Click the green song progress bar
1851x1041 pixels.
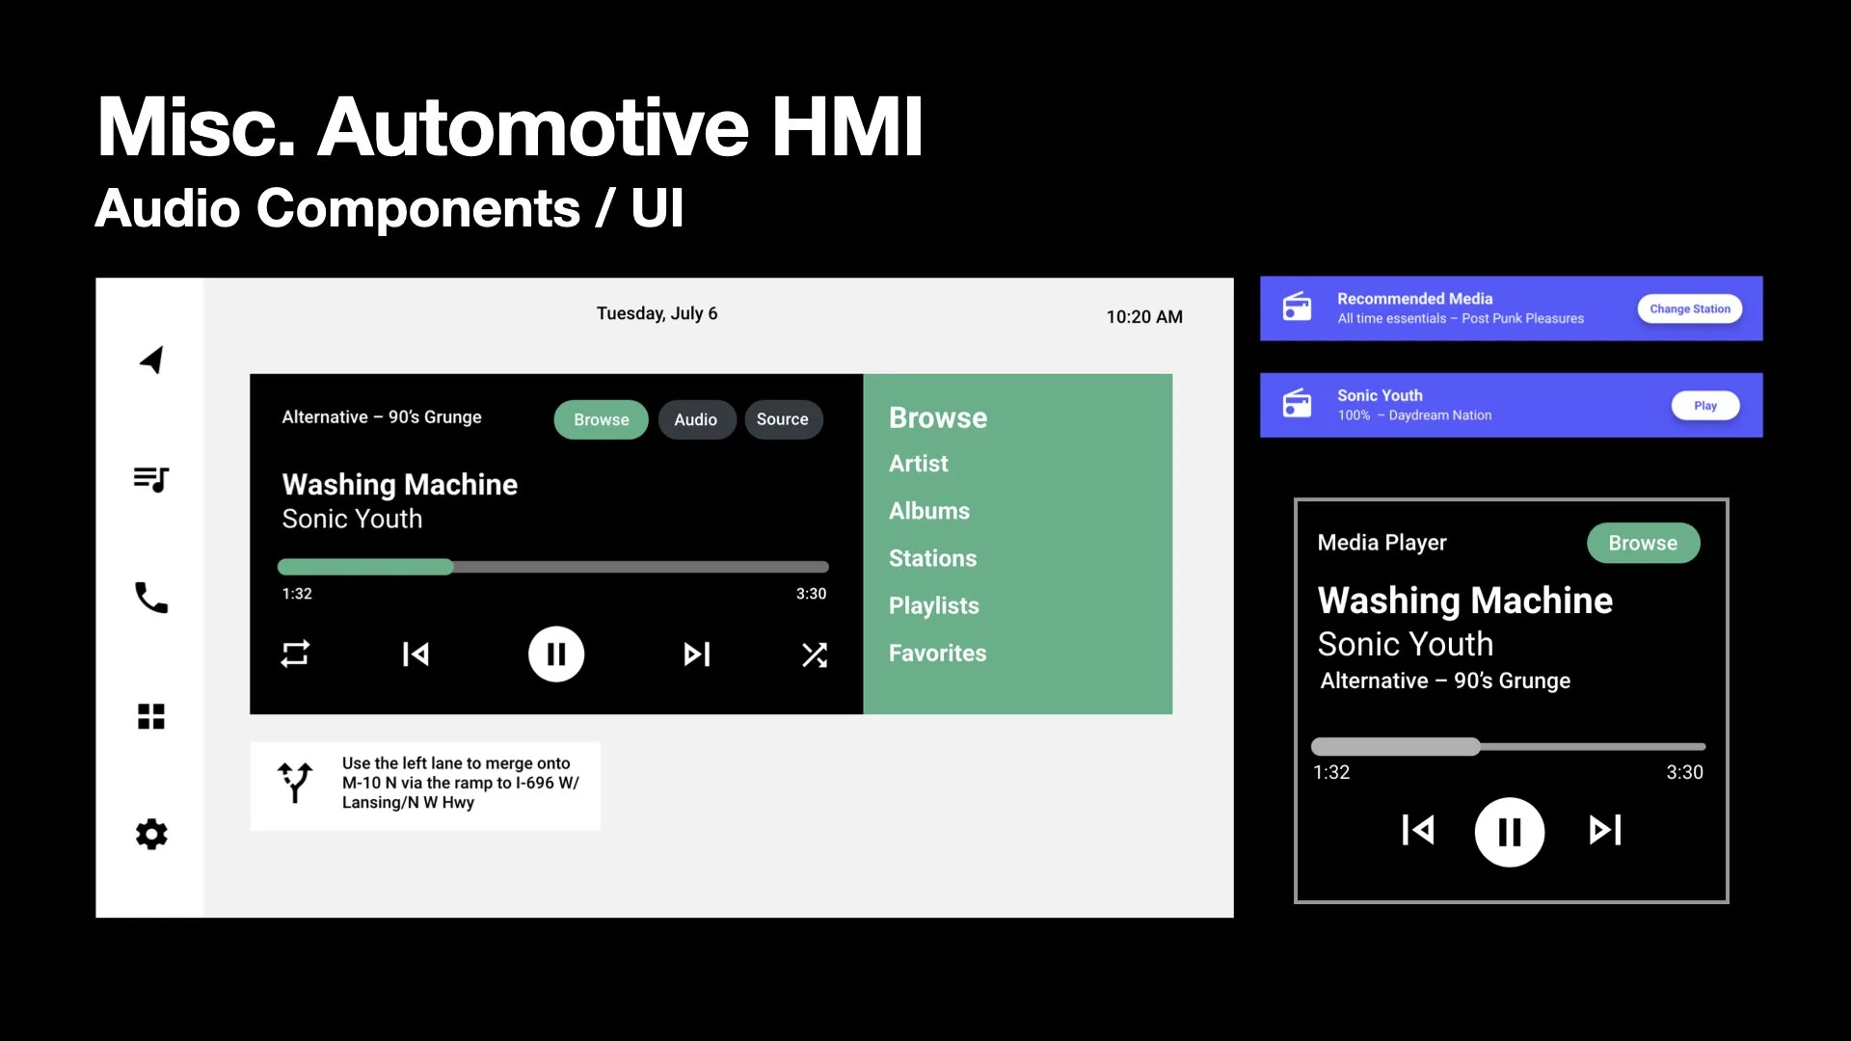pos(552,567)
